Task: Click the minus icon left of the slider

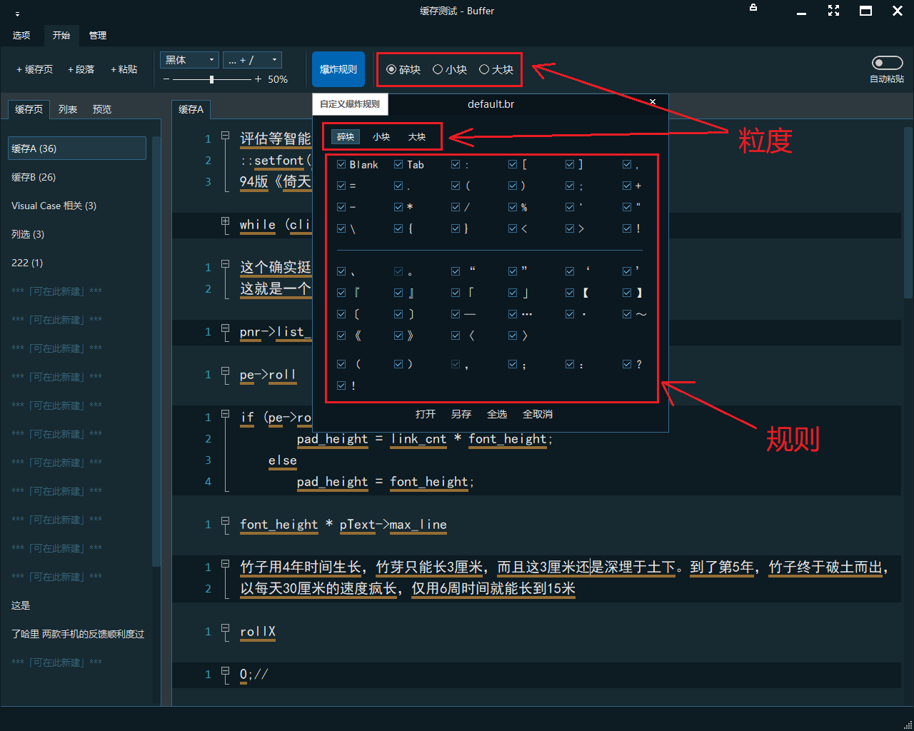Action: pyautogui.click(x=166, y=79)
